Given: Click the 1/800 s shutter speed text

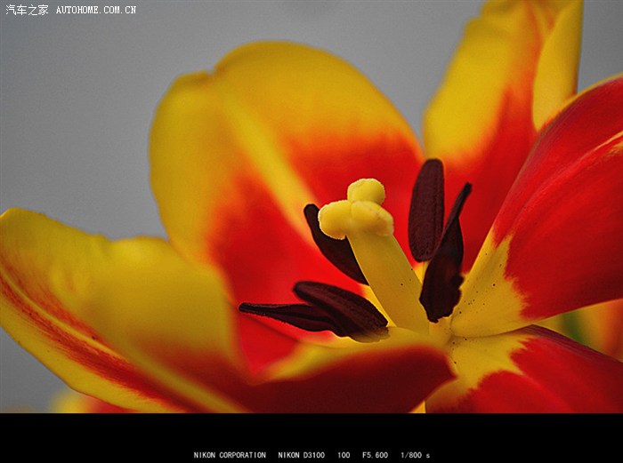Looking at the screenshot, I should pyautogui.click(x=415, y=455).
